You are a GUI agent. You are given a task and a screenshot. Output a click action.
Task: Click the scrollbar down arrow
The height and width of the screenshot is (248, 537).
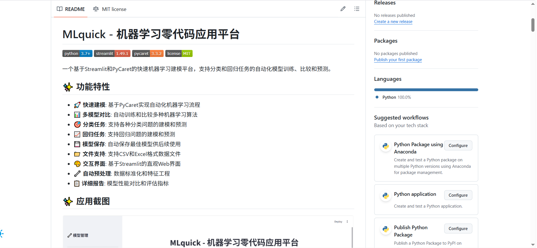click(533, 245)
